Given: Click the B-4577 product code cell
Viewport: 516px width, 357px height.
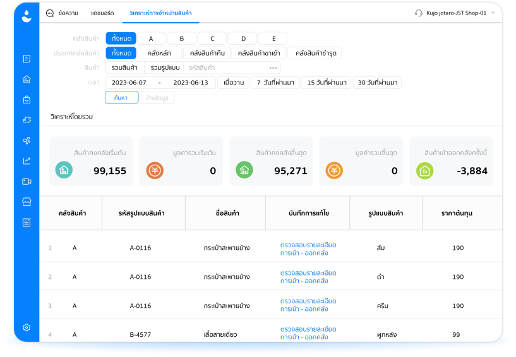Looking at the screenshot, I should [x=140, y=335].
